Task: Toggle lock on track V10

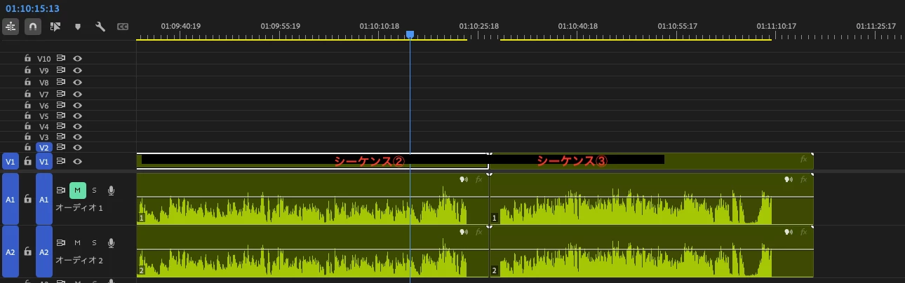Action: coord(27,59)
